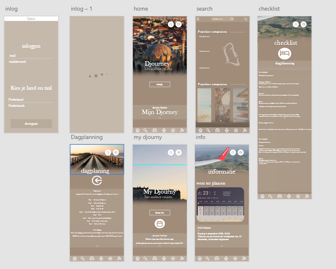
Task: Click calendar icon on Dagplanning artboard header
Action: 116,152
